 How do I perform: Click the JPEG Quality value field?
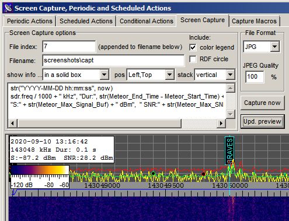click(255, 77)
